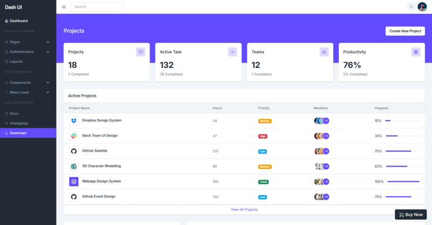Open GitHub Satellite project name
This screenshot has height=225, width=432.
click(x=95, y=151)
